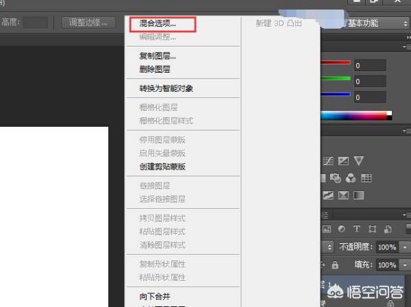Open the 填充 slider dropdown arrow
411x307 pixels.
(x=405, y=265)
